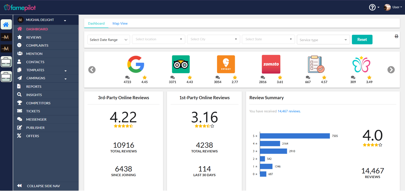
Task: Click the 3 star bar showing 2910
Action: coord(273,151)
